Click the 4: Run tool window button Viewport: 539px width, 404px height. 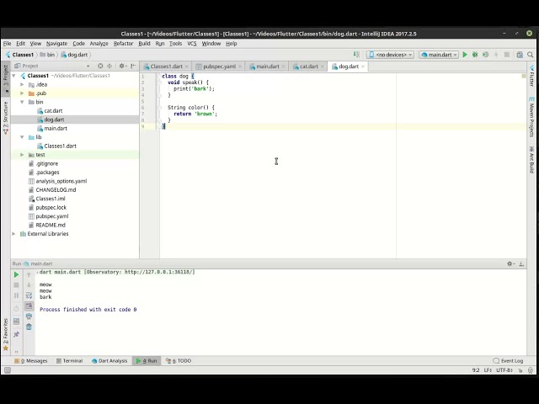(147, 361)
